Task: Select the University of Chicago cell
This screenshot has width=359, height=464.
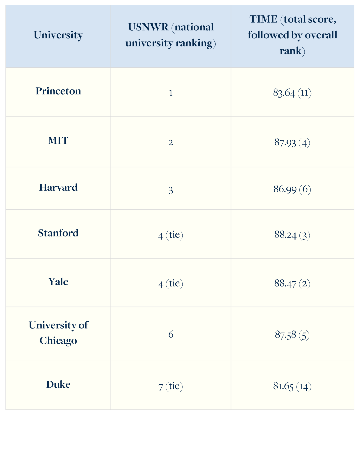Action: [58, 333]
